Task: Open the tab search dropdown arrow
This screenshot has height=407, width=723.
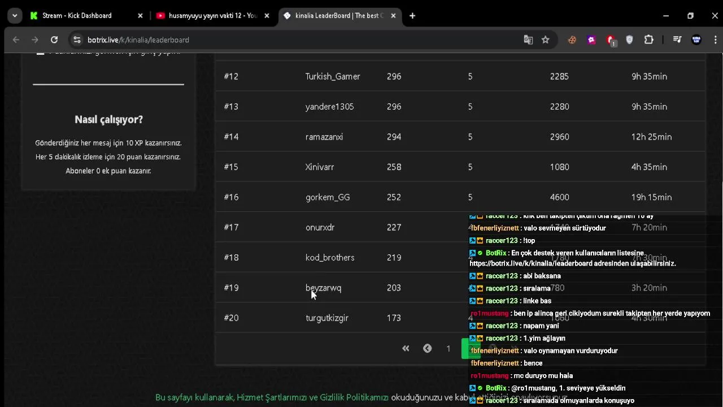Action: [15, 16]
